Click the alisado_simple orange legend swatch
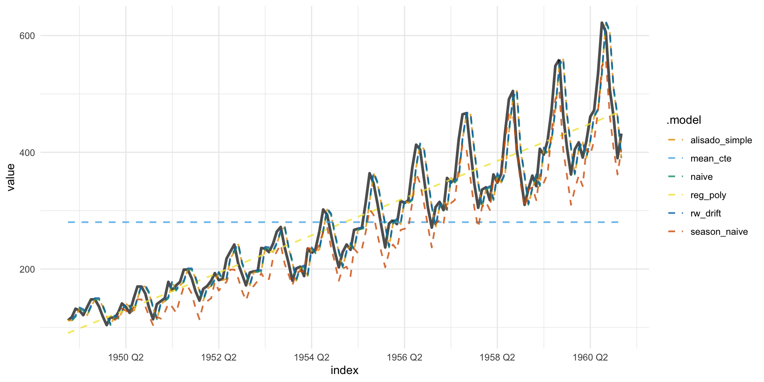 (676, 140)
